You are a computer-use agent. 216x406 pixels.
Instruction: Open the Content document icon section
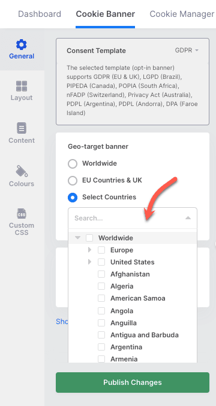click(22, 128)
